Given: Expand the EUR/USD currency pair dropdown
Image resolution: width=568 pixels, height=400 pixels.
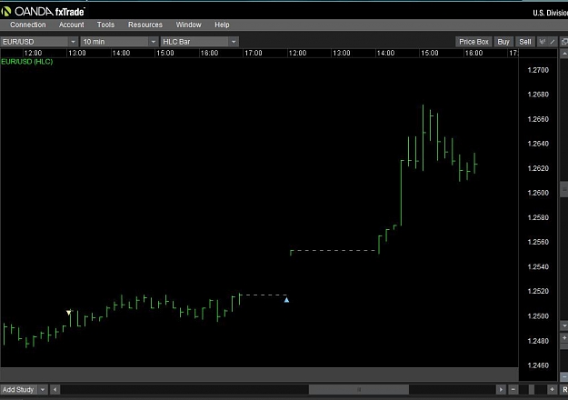Looking at the screenshot, I should tap(73, 42).
